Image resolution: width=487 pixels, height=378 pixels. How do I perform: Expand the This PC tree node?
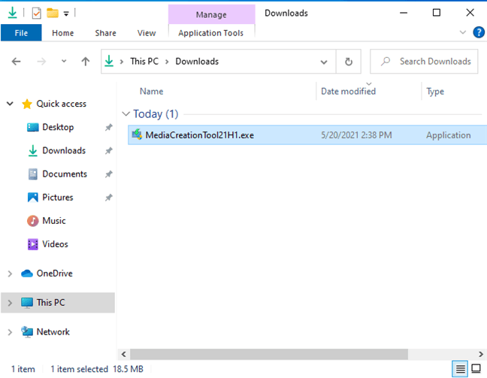(10, 303)
